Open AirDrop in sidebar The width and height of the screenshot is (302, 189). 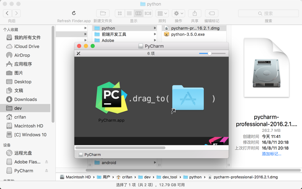tap(25, 55)
